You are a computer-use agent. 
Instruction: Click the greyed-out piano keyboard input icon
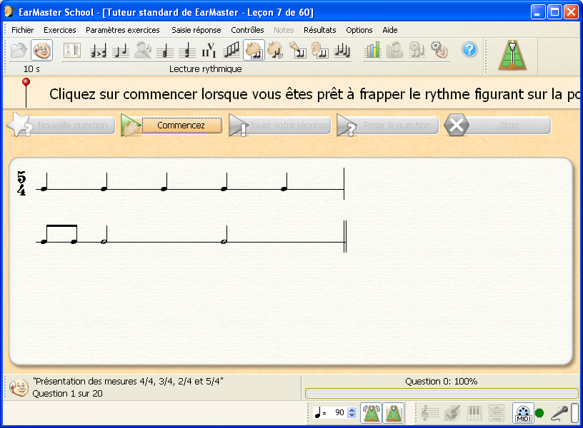[x=474, y=413]
